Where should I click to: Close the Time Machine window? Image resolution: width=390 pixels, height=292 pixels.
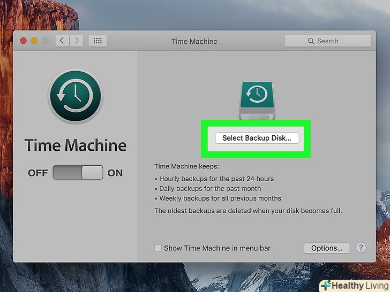click(24, 41)
